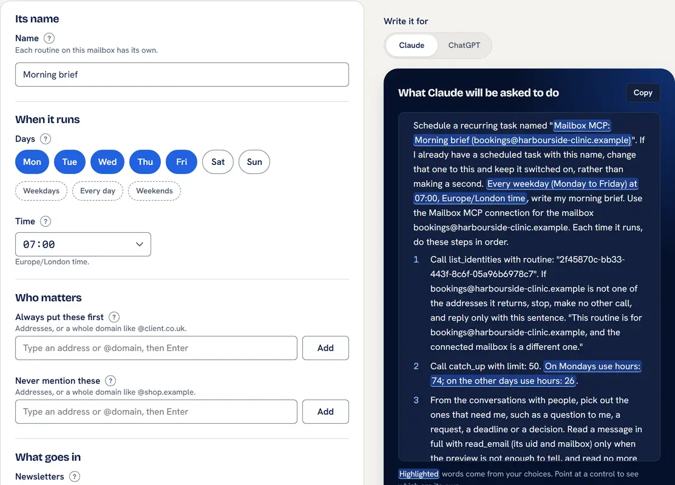Open the help icon next to Name
This screenshot has width=675, height=485.
(49, 38)
